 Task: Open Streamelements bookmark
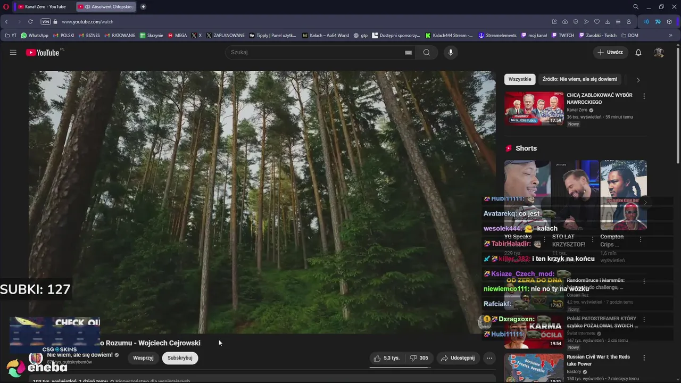click(x=497, y=36)
